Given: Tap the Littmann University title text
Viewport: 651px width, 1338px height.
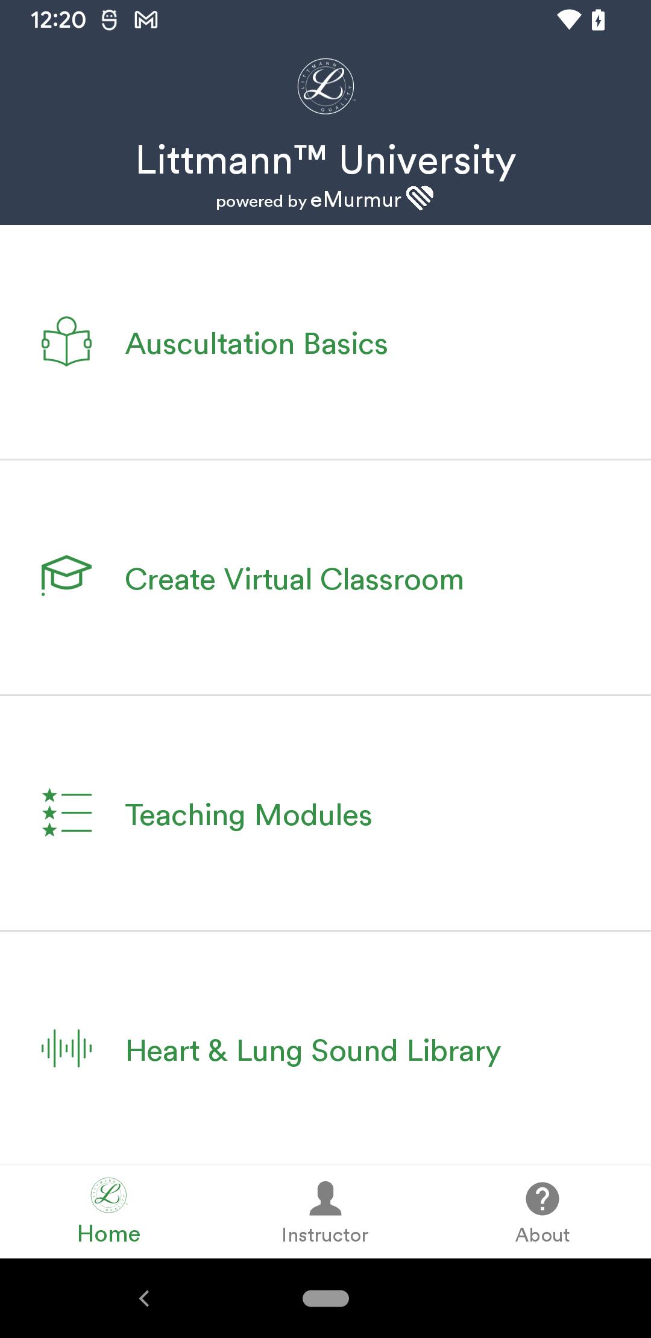Looking at the screenshot, I should pyautogui.click(x=325, y=160).
